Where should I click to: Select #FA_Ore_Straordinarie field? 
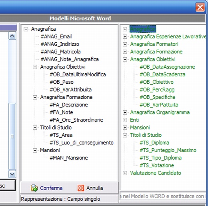coord(76,120)
